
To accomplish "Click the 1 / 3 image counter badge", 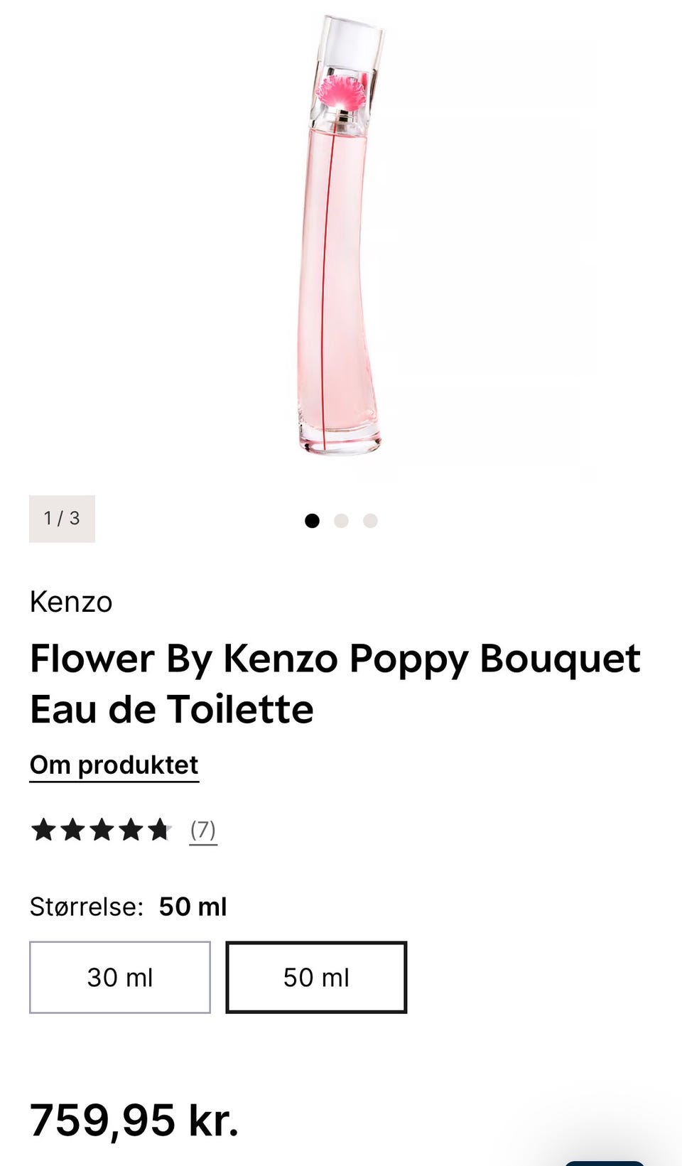I will pyautogui.click(x=62, y=519).
